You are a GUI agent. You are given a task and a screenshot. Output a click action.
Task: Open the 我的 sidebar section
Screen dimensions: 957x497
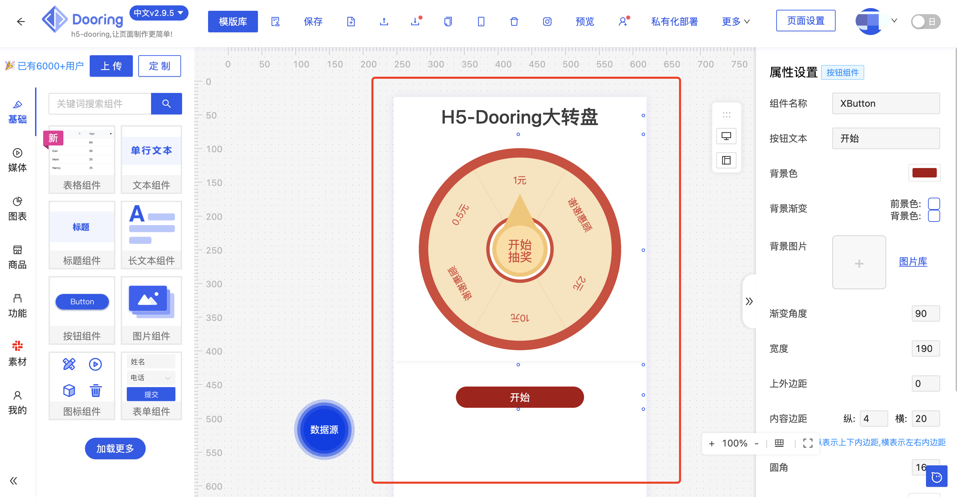(x=18, y=403)
